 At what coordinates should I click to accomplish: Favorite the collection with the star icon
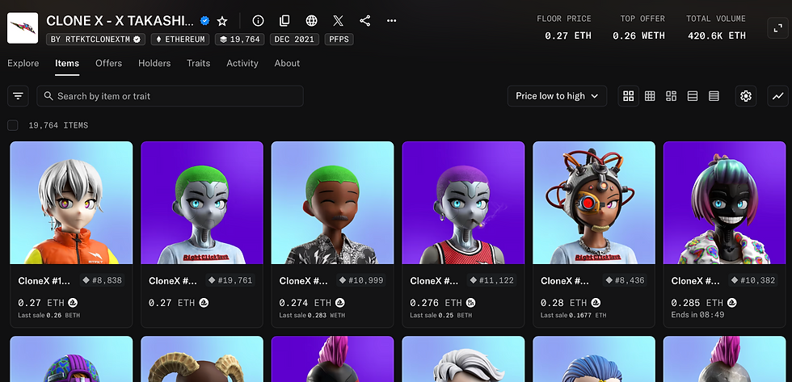click(x=221, y=21)
